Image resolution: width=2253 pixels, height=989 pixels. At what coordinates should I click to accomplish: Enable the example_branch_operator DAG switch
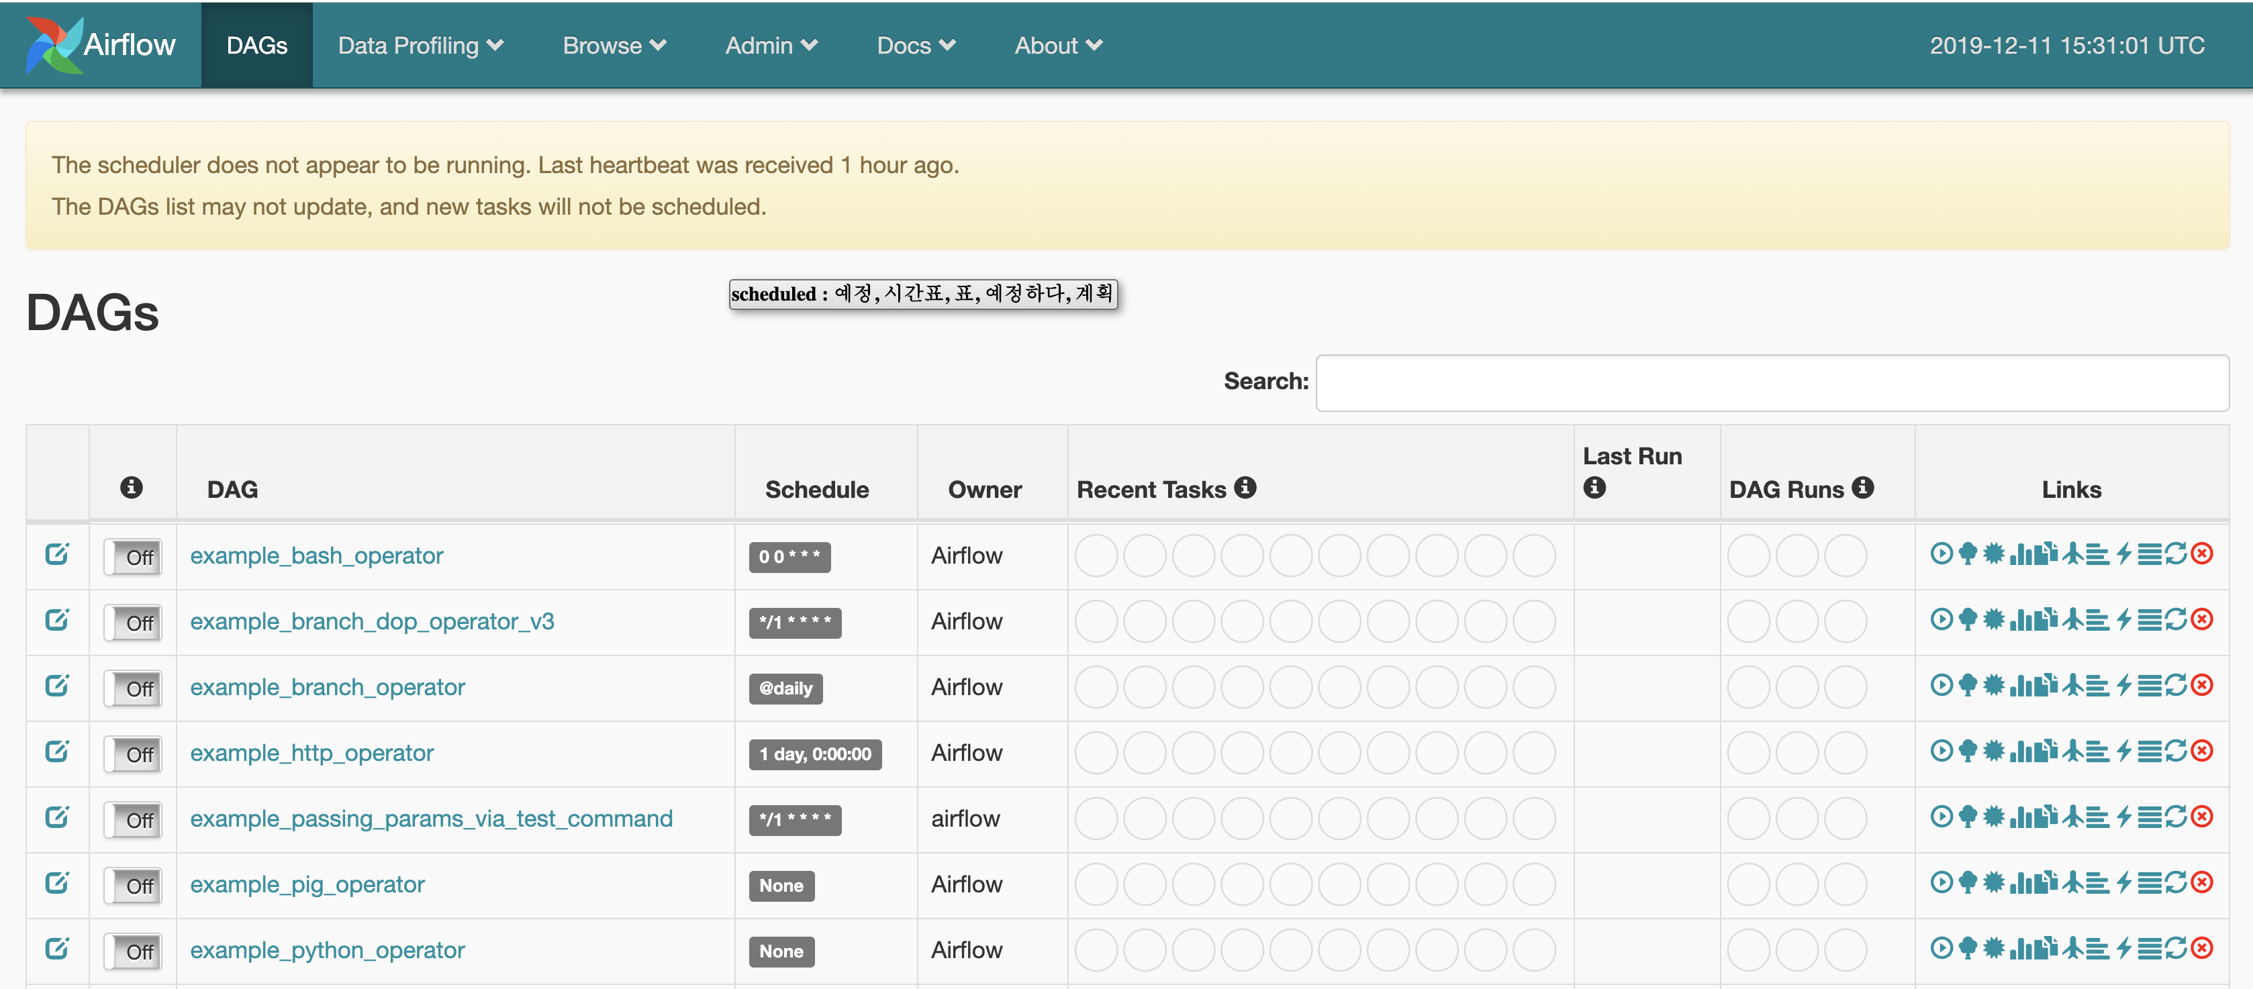click(x=132, y=688)
